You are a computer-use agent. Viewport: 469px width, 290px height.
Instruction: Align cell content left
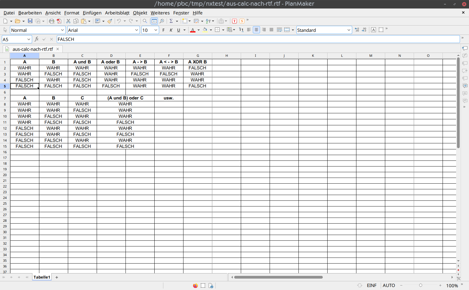(249, 30)
